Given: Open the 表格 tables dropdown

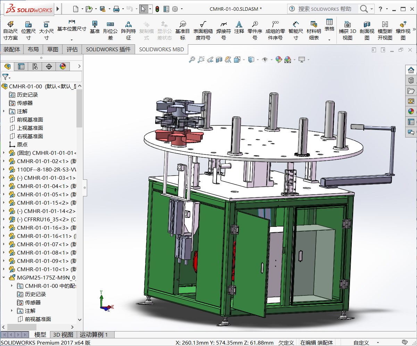Looking at the screenshot, I should point(329,40).
